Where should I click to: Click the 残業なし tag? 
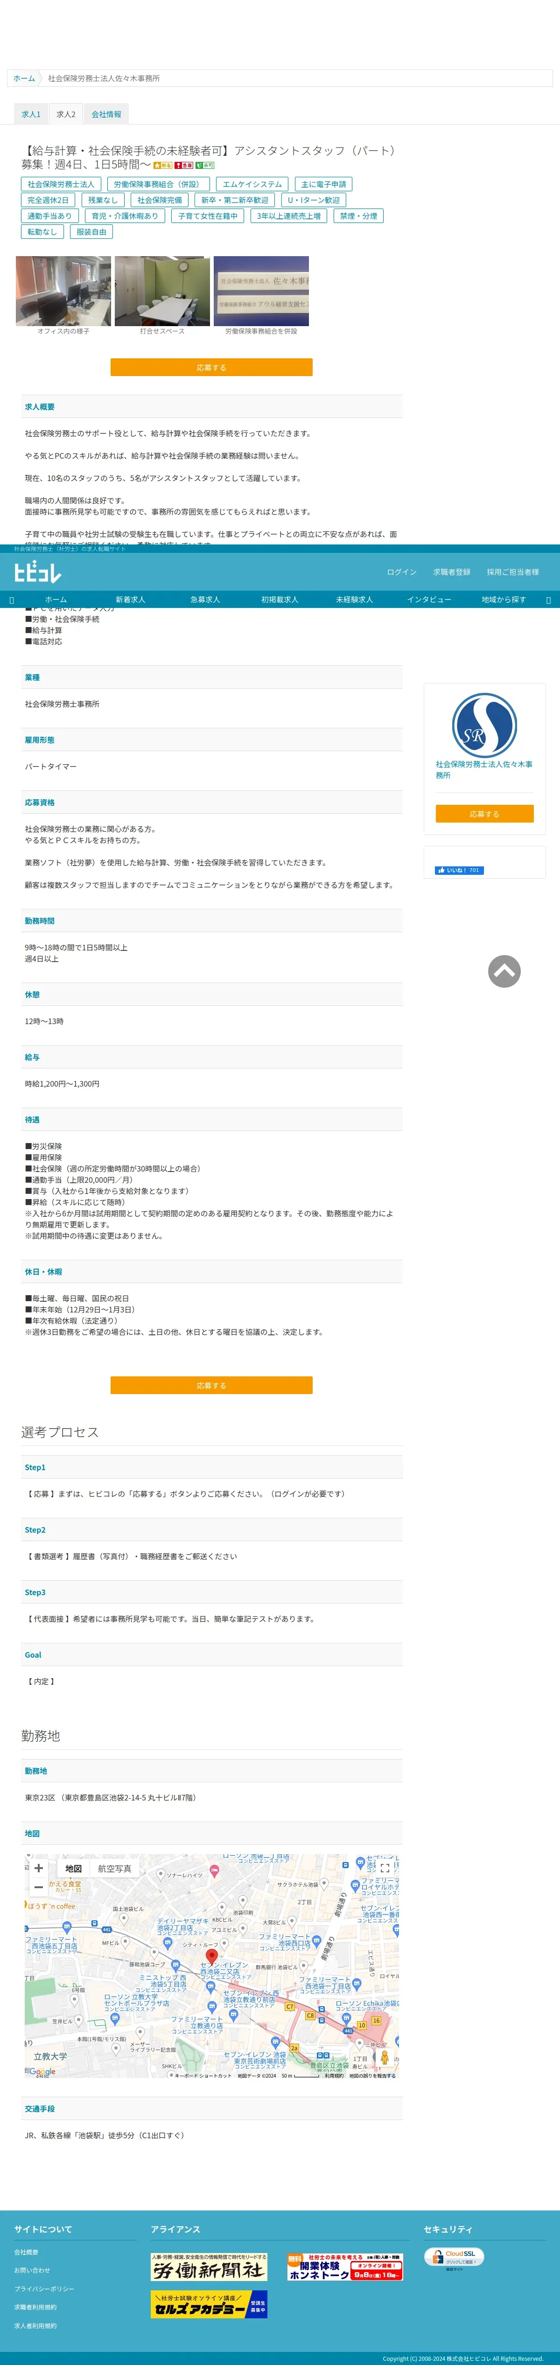[103, 200]
